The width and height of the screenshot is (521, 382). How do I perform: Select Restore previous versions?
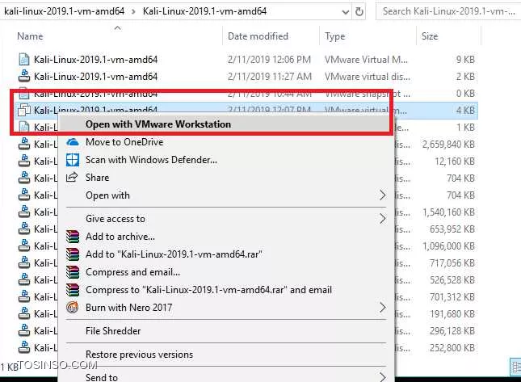pos(226,355)
